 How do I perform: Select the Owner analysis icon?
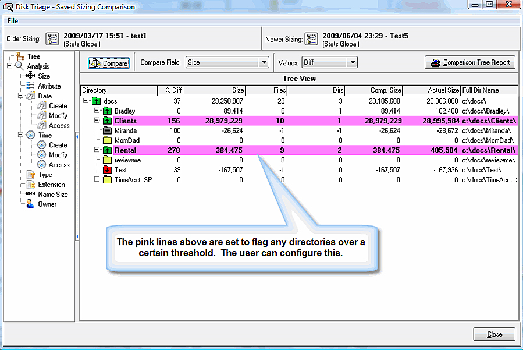click(30, 204)
